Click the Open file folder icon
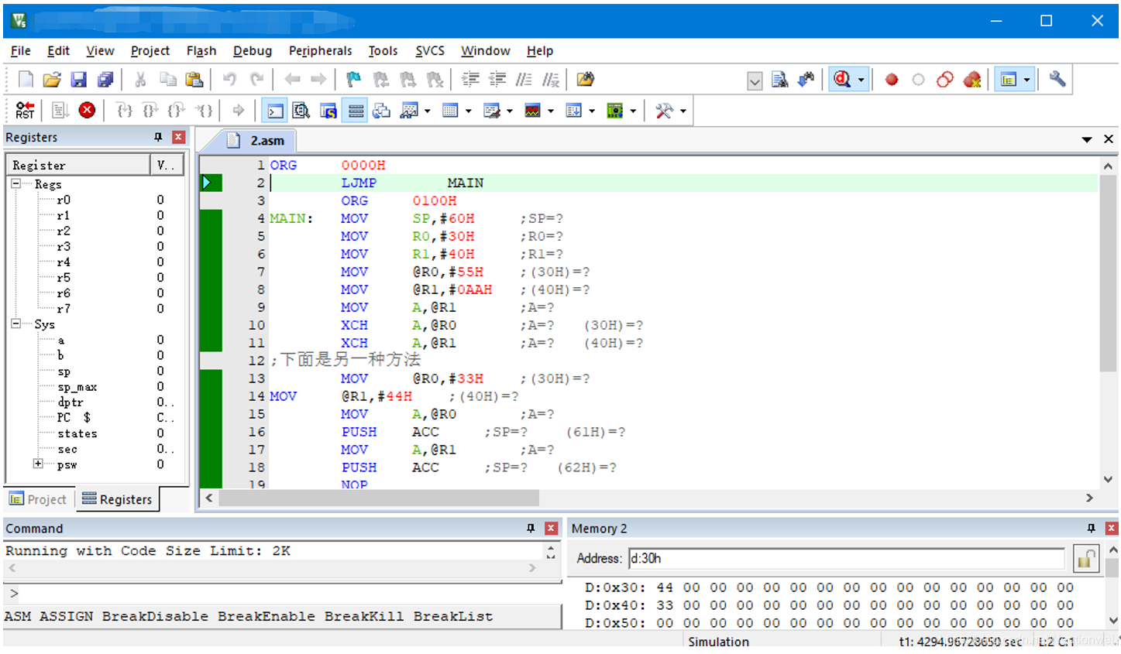Screen dimensions: 1121x654 (x=52, y=80)
